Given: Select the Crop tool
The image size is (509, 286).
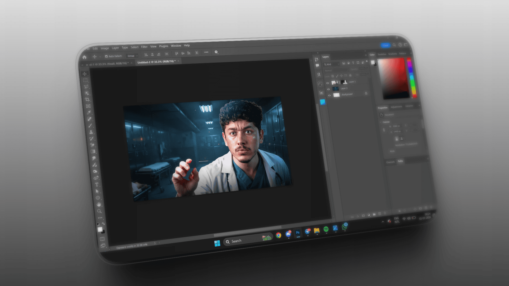Looking at the screenshot, I should click(87, 100).
